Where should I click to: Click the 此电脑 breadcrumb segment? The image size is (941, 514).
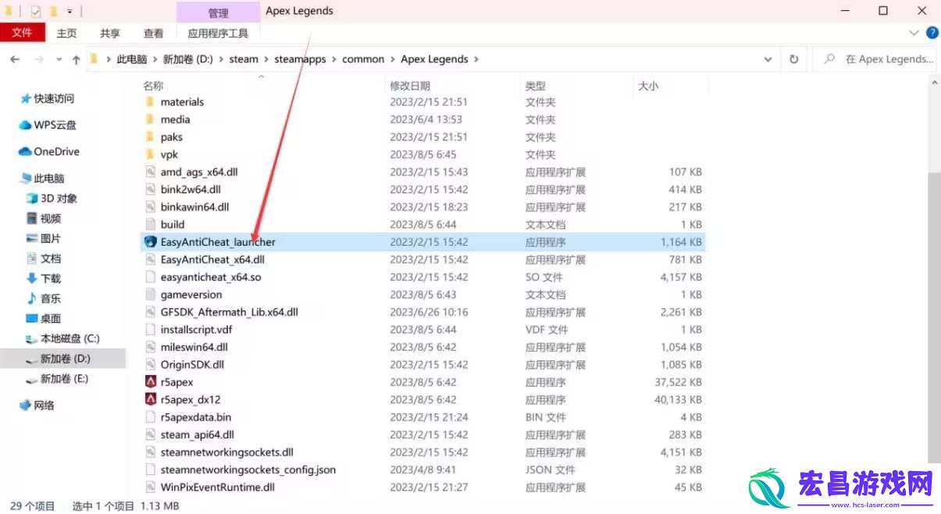[131, 59]
